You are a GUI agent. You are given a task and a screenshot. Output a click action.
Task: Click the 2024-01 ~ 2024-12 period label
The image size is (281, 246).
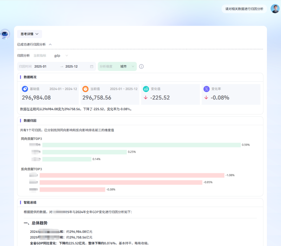point(63,89)
